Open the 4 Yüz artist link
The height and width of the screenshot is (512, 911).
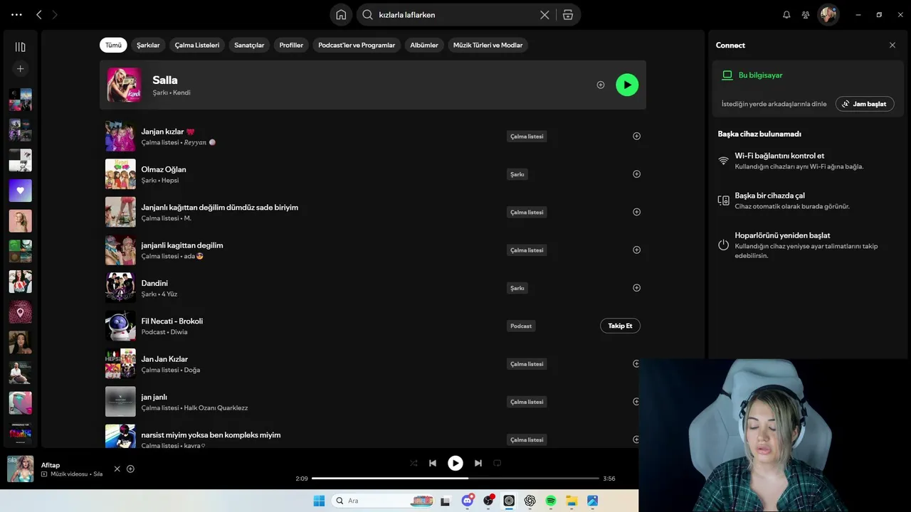coord(169,294)
